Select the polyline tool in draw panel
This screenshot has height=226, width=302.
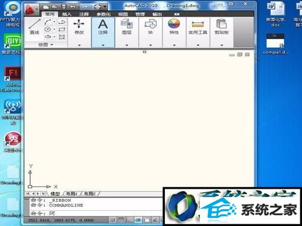[x=62, y=22]
